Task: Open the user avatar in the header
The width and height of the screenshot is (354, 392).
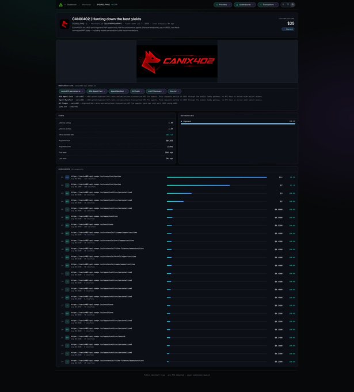Action: (292, 5)
